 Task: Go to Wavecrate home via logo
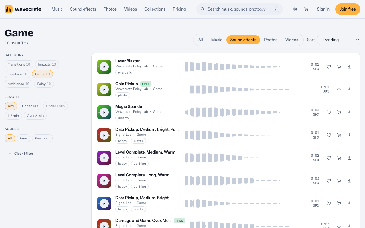click(x=23, y=9)
